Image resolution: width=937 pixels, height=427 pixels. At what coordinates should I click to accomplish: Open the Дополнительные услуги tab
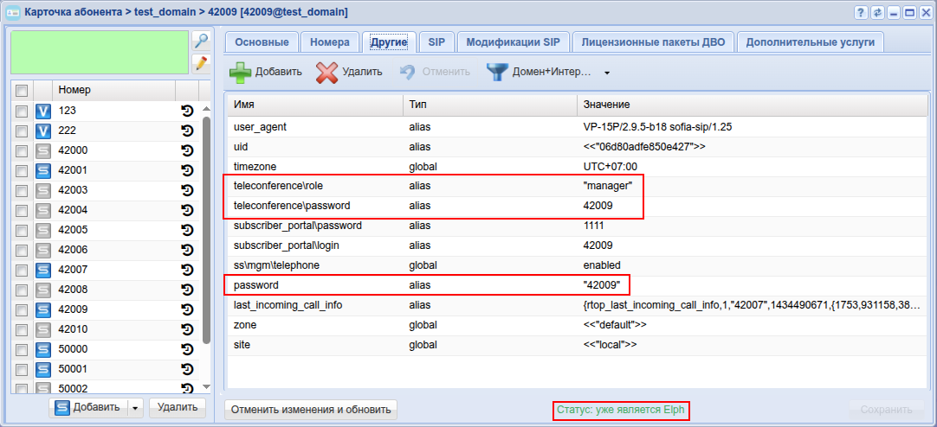pos(811,42)
